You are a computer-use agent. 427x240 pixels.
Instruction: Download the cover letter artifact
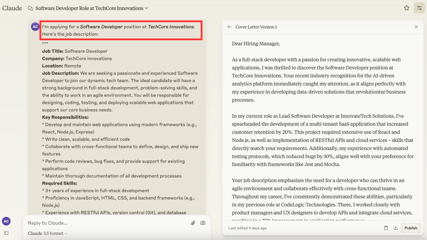[396, 228]
